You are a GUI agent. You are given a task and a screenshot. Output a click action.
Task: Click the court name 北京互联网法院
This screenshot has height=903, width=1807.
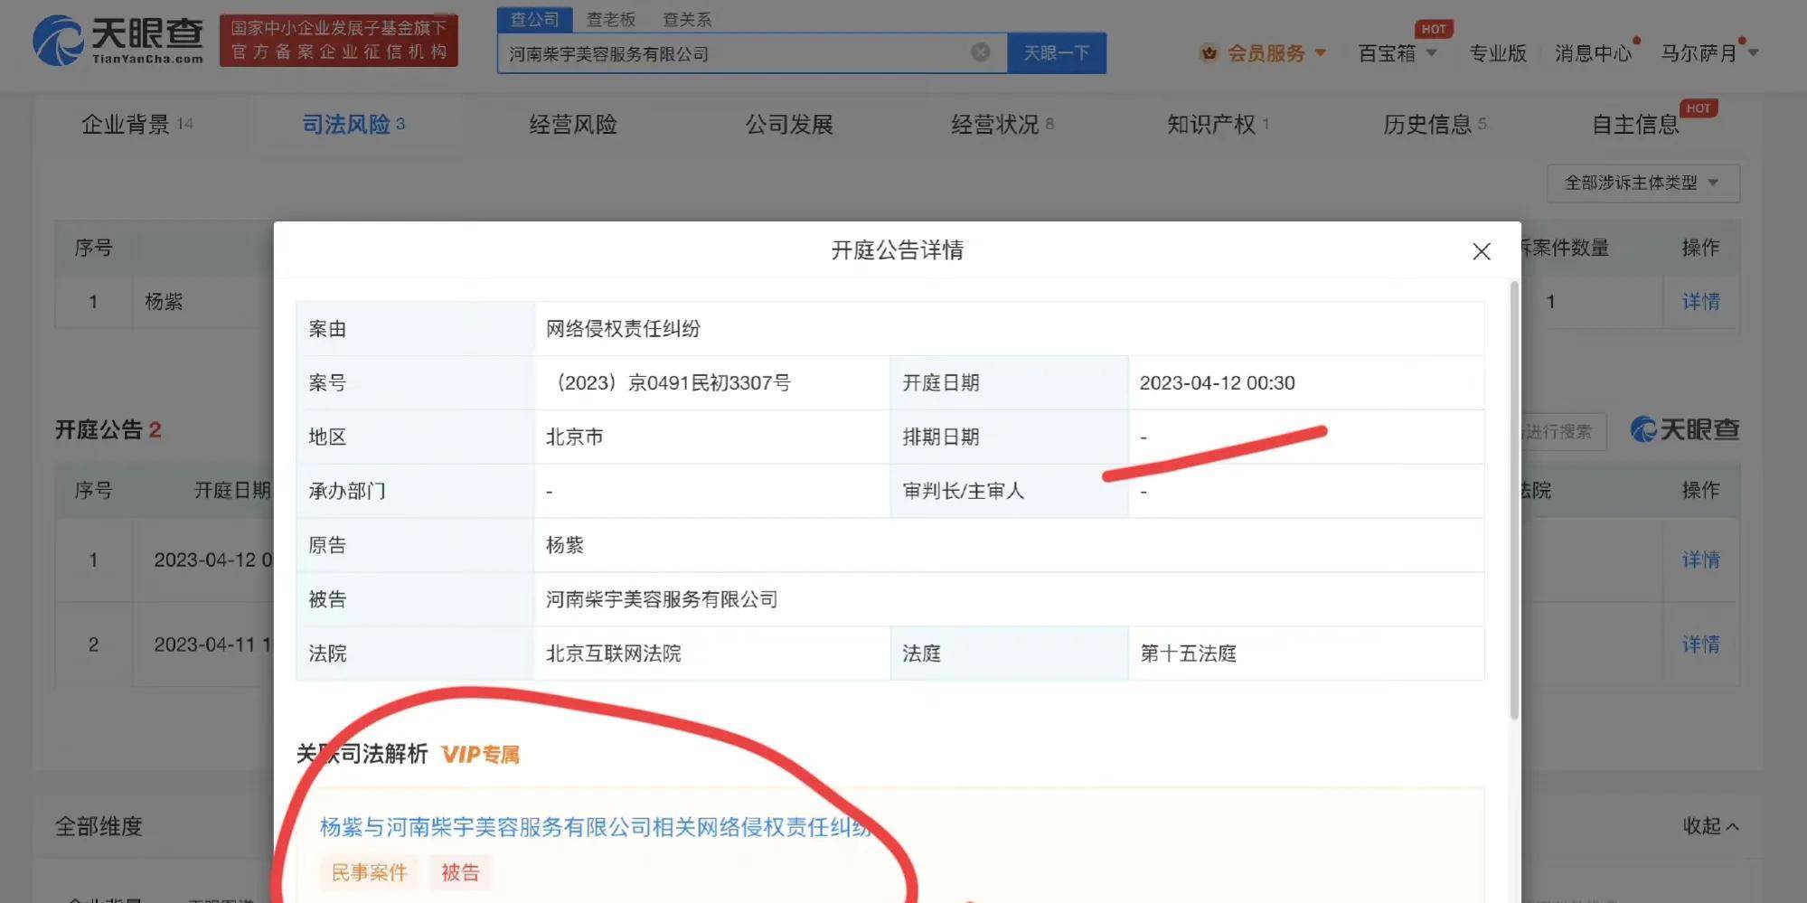pos(613,654)
